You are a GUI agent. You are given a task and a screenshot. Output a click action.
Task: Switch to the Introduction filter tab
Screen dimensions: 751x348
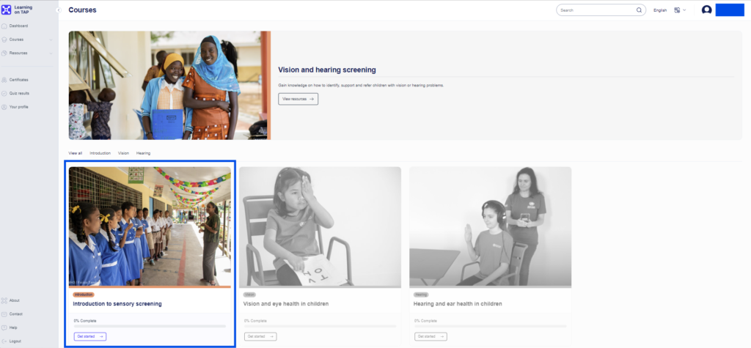pos(100,153)
